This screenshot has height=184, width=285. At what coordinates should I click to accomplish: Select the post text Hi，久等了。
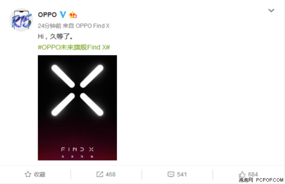[x=55, y=37]
